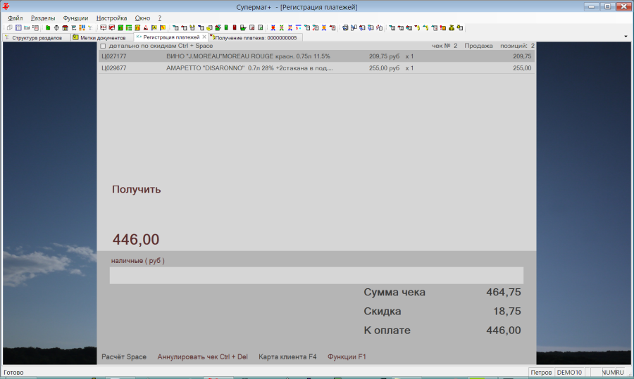Open the ? help menu
The width and height of the screenshot is (634, 379).
pos(160,18)
